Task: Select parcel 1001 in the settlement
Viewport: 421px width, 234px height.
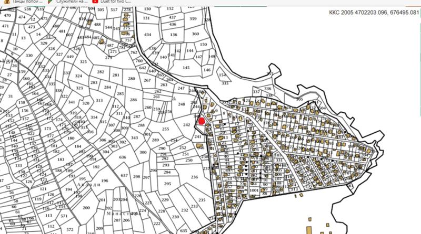Action: (x=254, y=190)
